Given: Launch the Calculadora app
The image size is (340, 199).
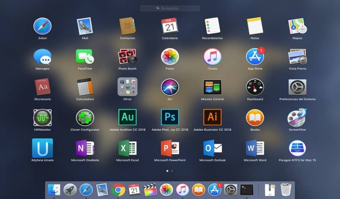Looking at the screenshot, I should (85, 87).
